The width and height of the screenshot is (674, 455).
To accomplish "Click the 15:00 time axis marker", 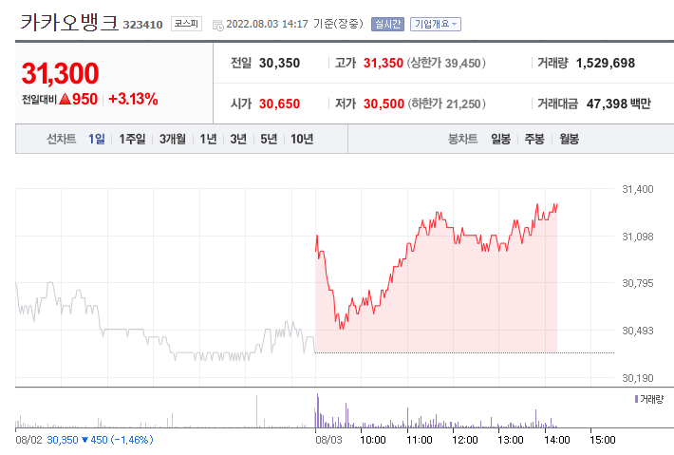I will 602,440.
